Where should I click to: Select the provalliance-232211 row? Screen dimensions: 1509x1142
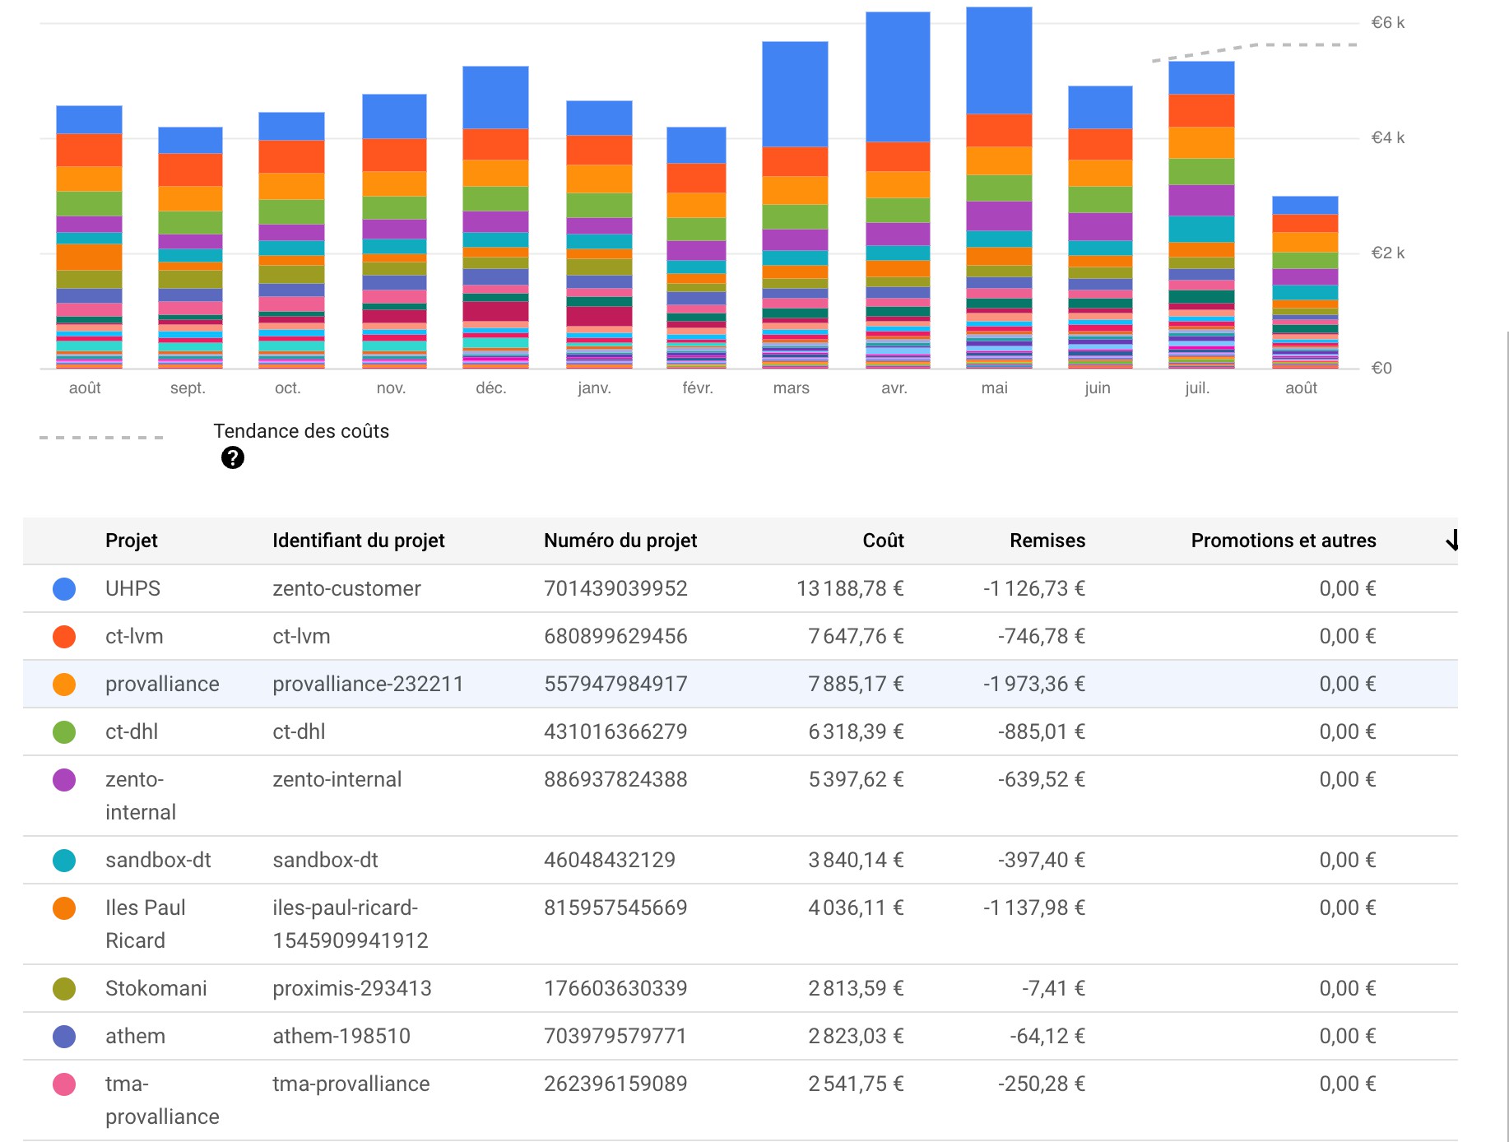(741, 684)
